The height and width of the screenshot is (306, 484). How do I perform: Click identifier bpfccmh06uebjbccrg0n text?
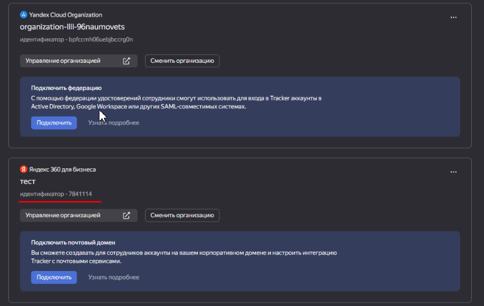(77, 39)
